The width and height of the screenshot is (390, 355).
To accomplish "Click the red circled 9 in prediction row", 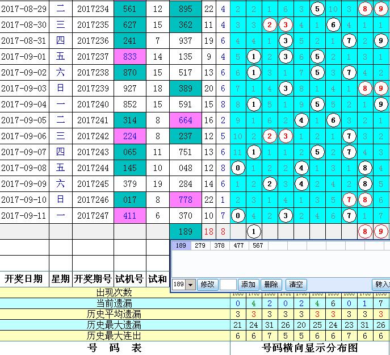I will 381,231.
